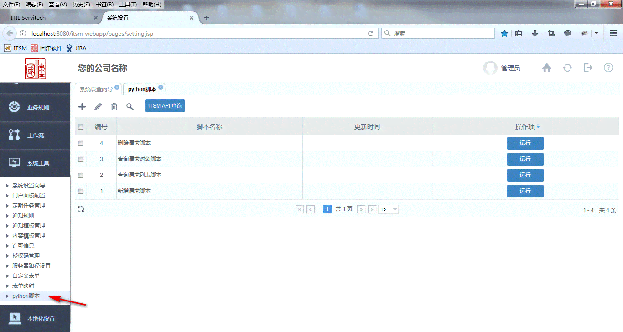Toggle the select-all checkbox in table header

(81, 127)
